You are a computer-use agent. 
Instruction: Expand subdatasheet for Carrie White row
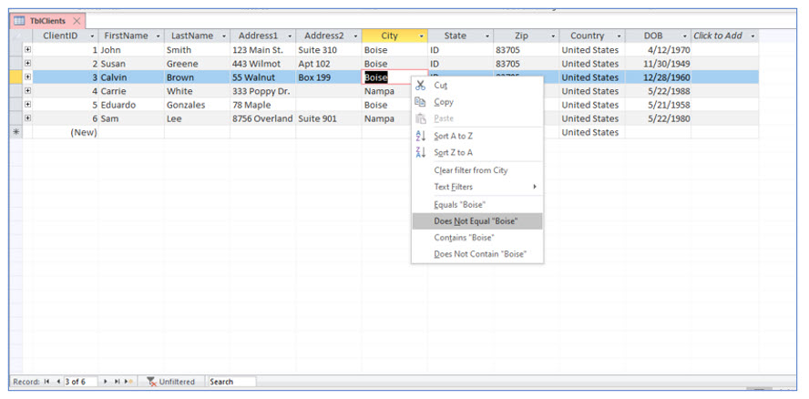point(28,91)
